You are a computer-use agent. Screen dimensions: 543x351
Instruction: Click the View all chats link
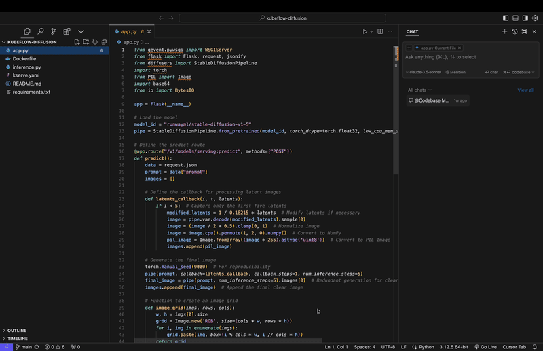[x=525, y=90]
